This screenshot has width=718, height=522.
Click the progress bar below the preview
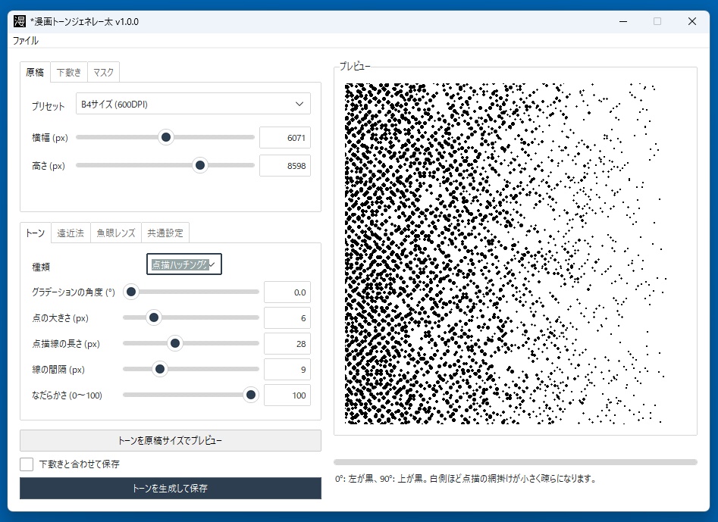pyautogui.click(x=515, y=462)
